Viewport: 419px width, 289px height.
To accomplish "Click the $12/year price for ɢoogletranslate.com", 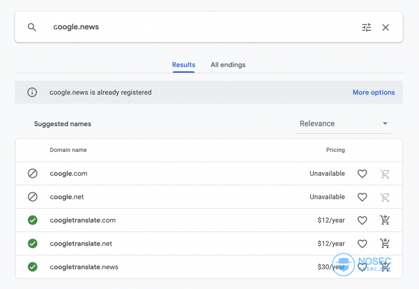I will pos(331,220).
